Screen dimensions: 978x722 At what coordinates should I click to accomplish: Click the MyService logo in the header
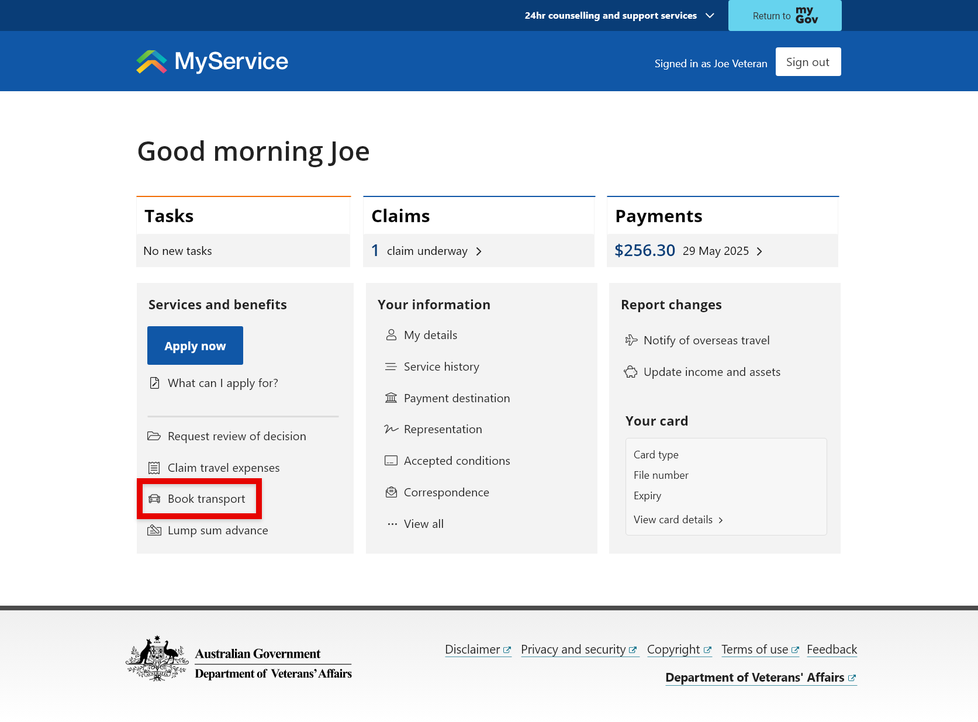tap(212, 61)
